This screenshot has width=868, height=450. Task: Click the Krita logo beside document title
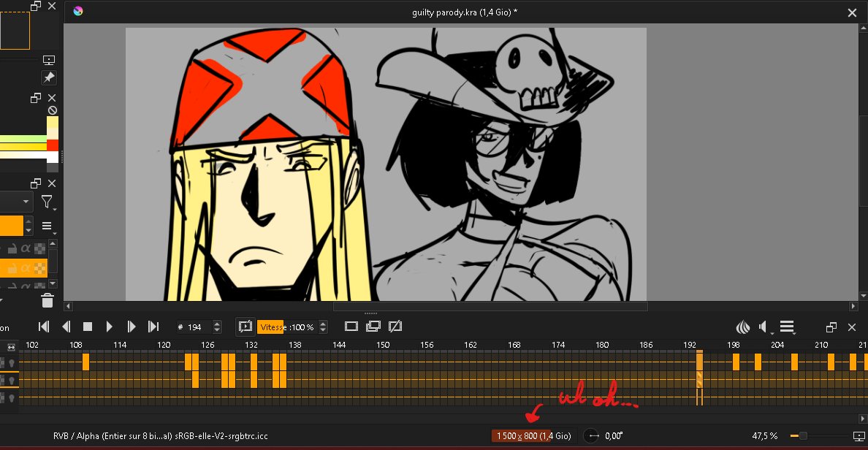pyautogui.click(x=78, y=11)
